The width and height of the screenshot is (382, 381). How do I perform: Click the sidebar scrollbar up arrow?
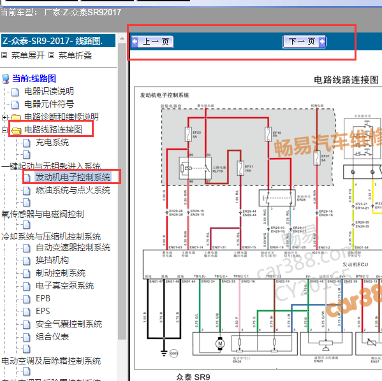122,38
